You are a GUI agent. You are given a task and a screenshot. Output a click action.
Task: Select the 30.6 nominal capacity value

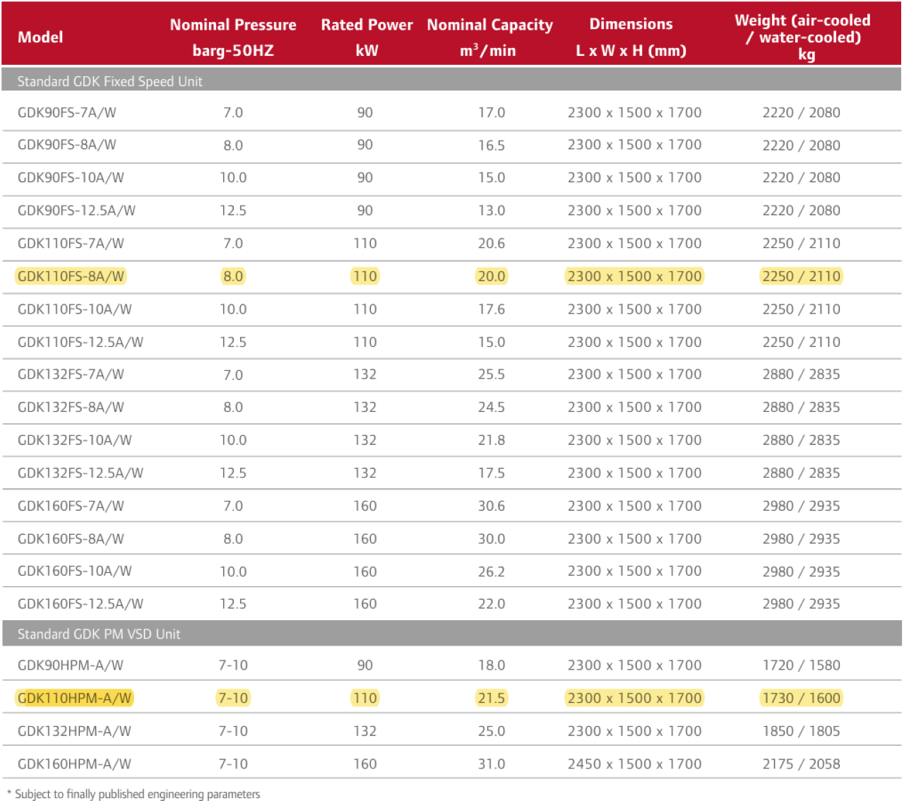tap(491, 506)
